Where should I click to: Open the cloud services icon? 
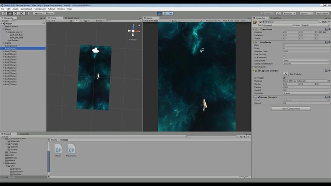click(278, 13)
